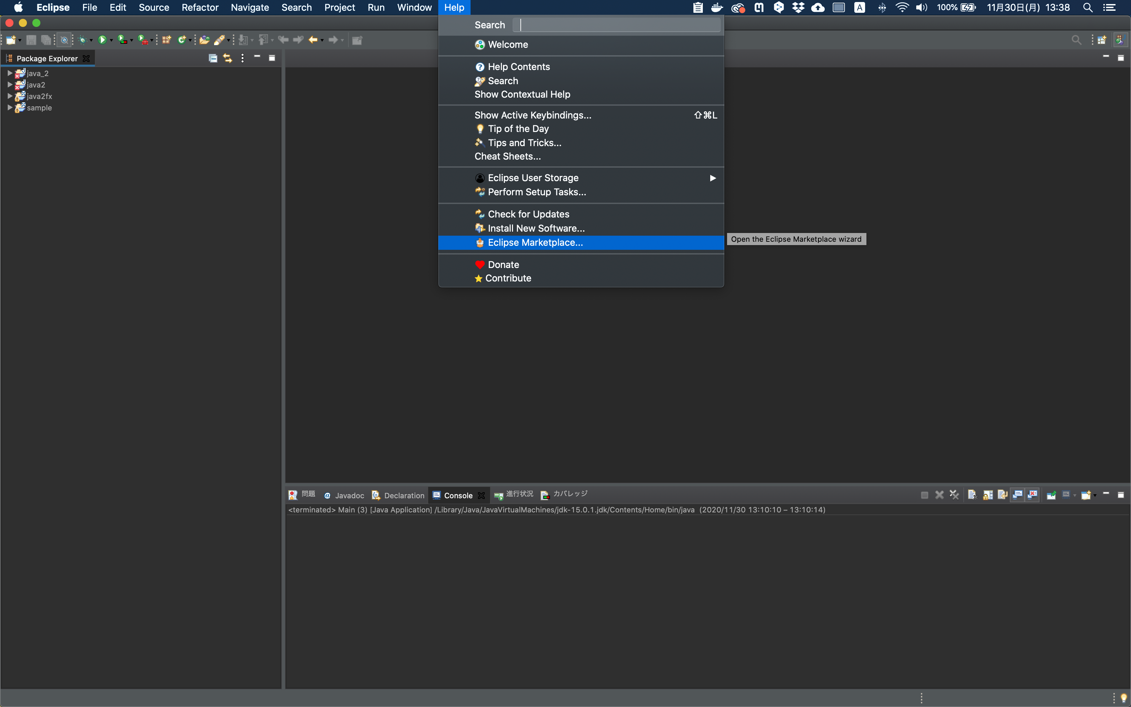
Task: Click the green Run button in toolbar
Action: (102, 40)
